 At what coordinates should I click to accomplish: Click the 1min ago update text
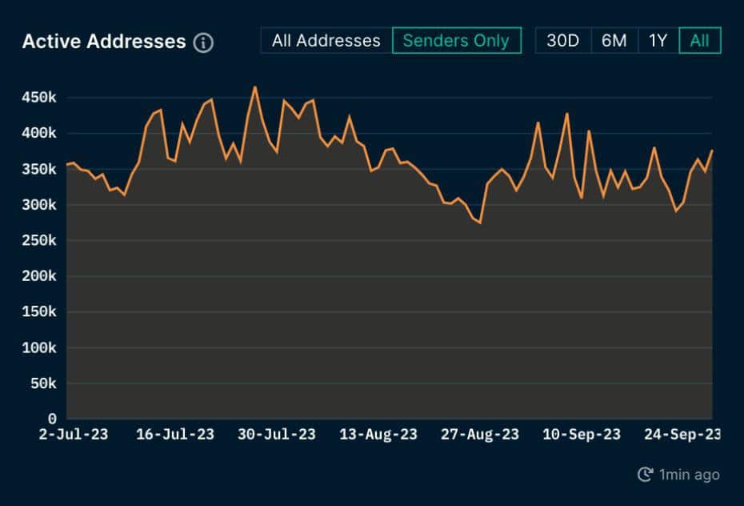tap(690, 475)
